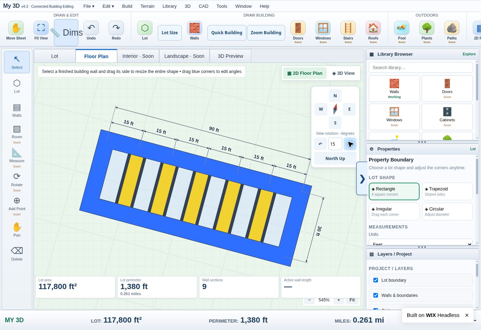Select the Measure tool in sidebar
The width and height of the screenshot is (481, 330).
click(17, 157)
